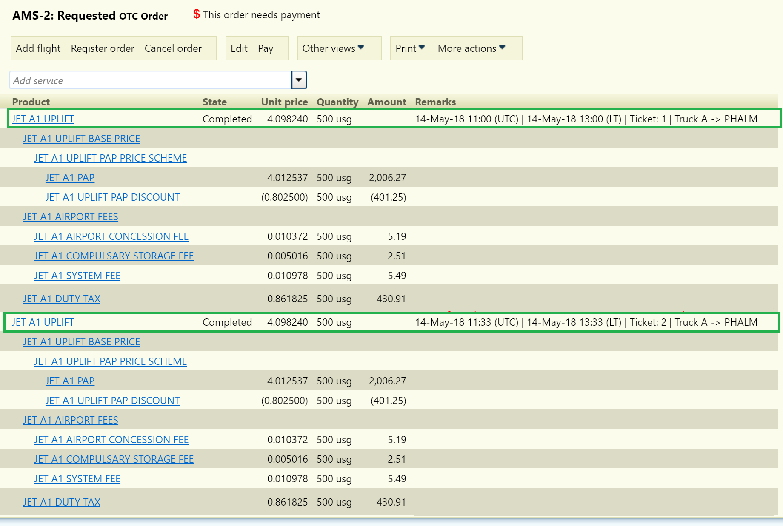Click the red dollar payment icon
The width and height of the screenshot is (783, 526).
[x=196, y=14]
